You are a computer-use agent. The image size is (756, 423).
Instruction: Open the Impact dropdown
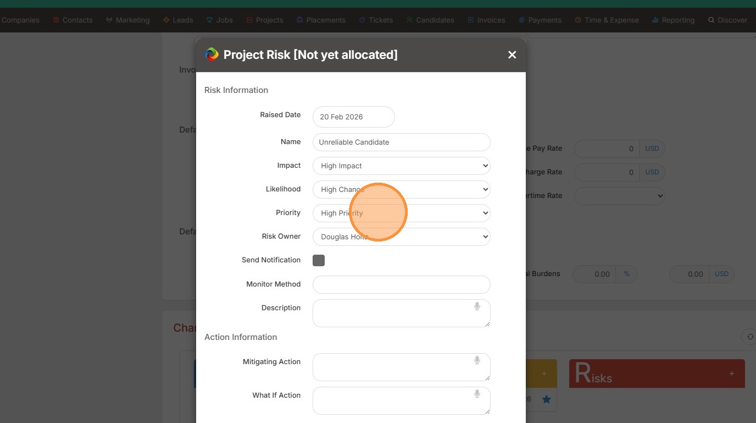pyautogui.click(x=401, y=166)
